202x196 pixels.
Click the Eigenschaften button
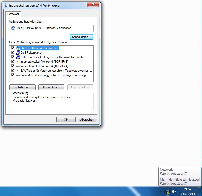[x=80, y=87]
